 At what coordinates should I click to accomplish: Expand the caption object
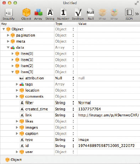(x=17, y=133)
